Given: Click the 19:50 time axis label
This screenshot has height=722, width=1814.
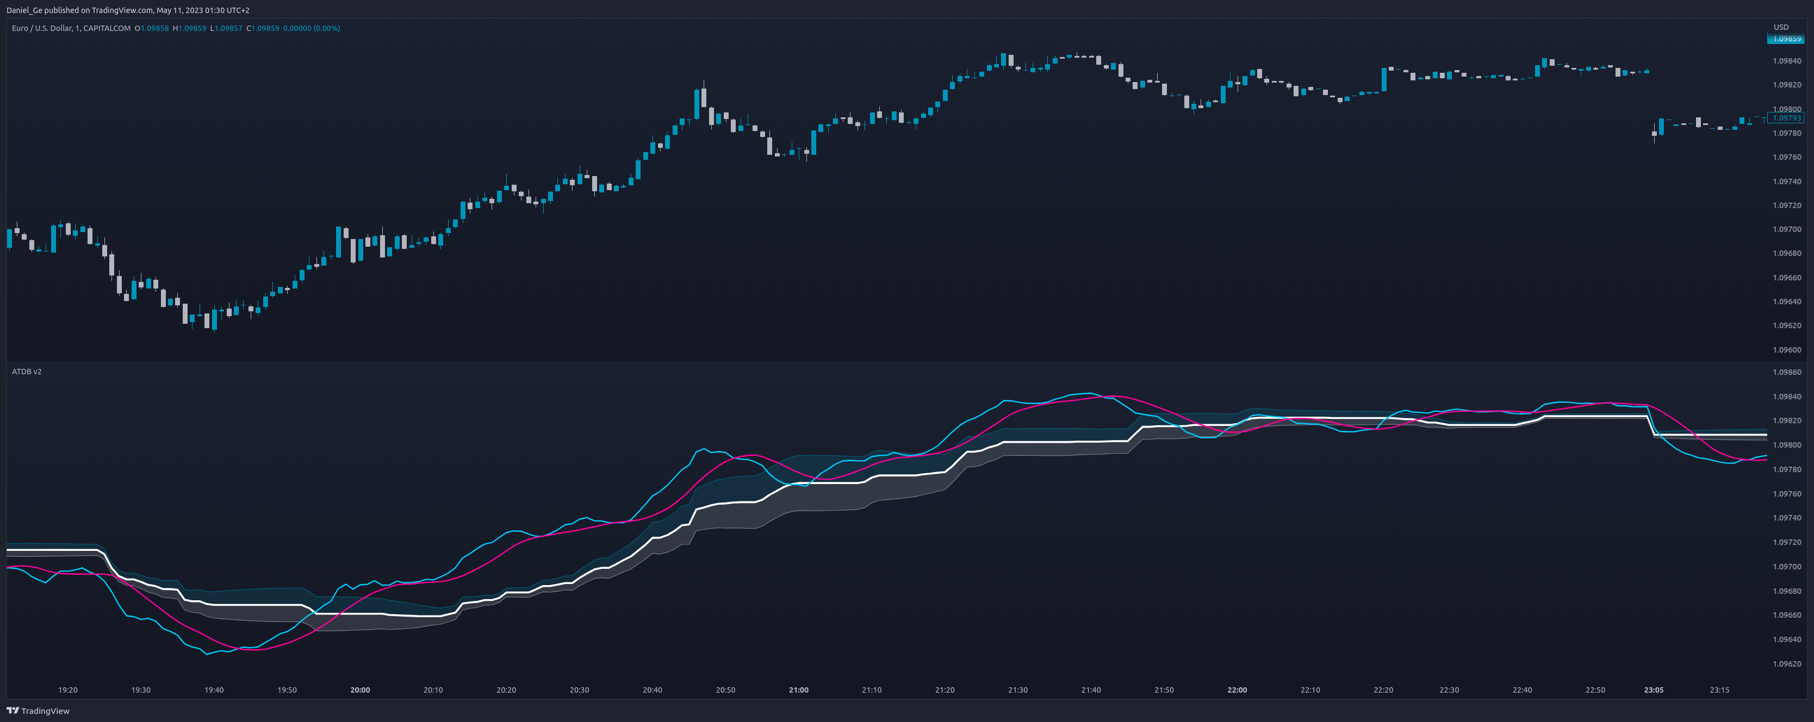Looking at the screenshot, I should point(287,690).
